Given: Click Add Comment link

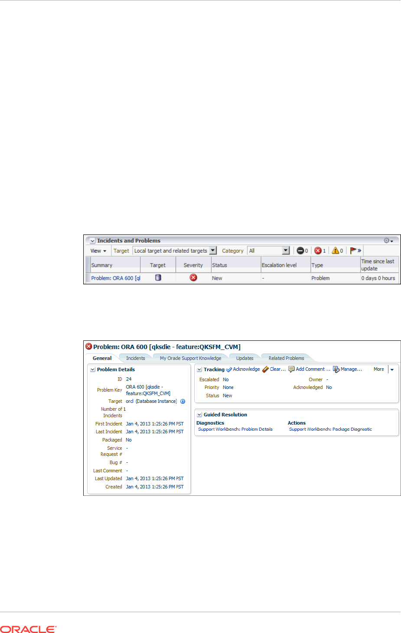Looking at the screenshot, I should click(x=313, y=369).
